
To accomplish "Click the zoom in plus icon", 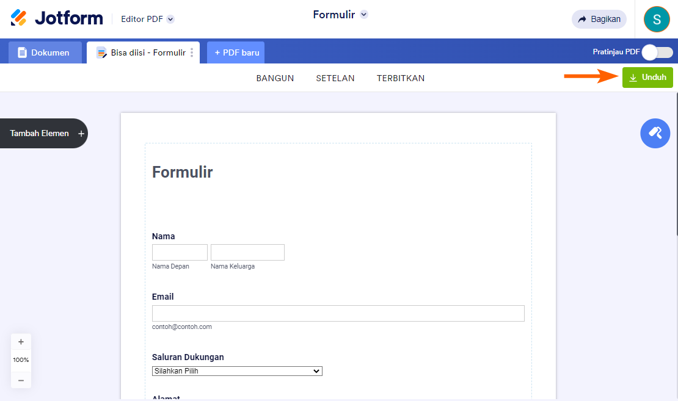I will [x=21, y=342].
